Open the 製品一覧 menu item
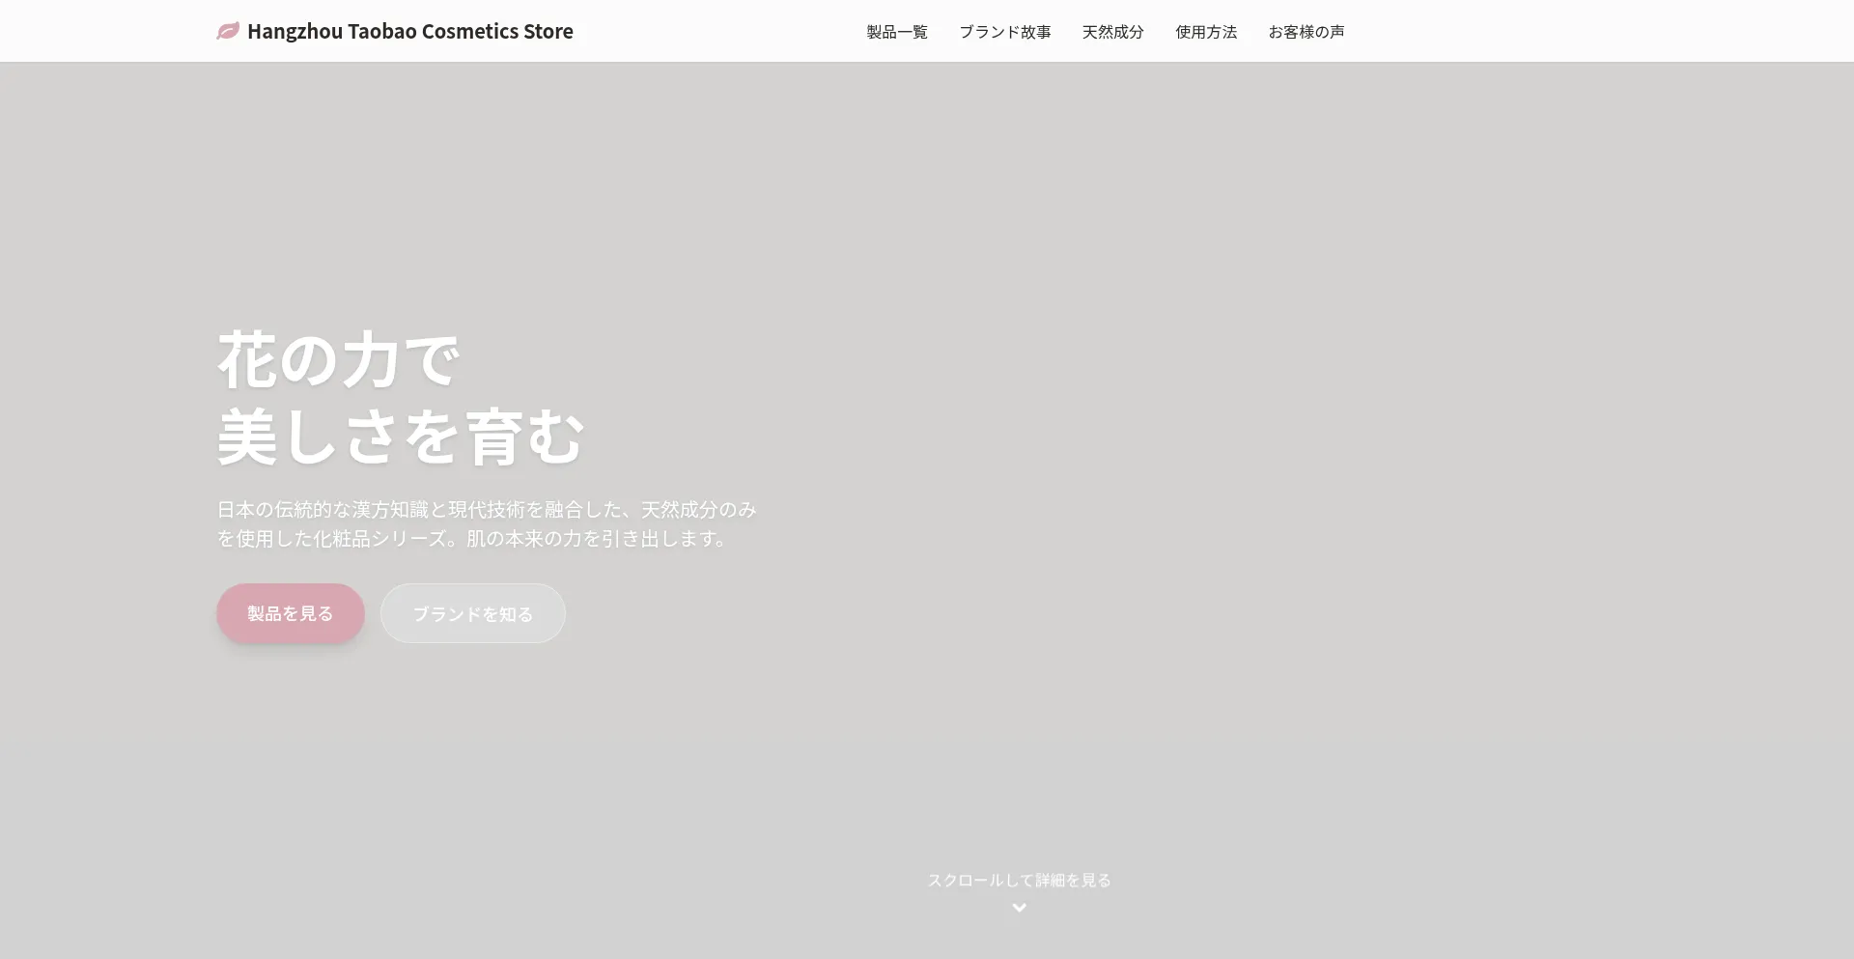Image resolution: width=1854 pixels, height=959 pixels. (x=896, y=32)
